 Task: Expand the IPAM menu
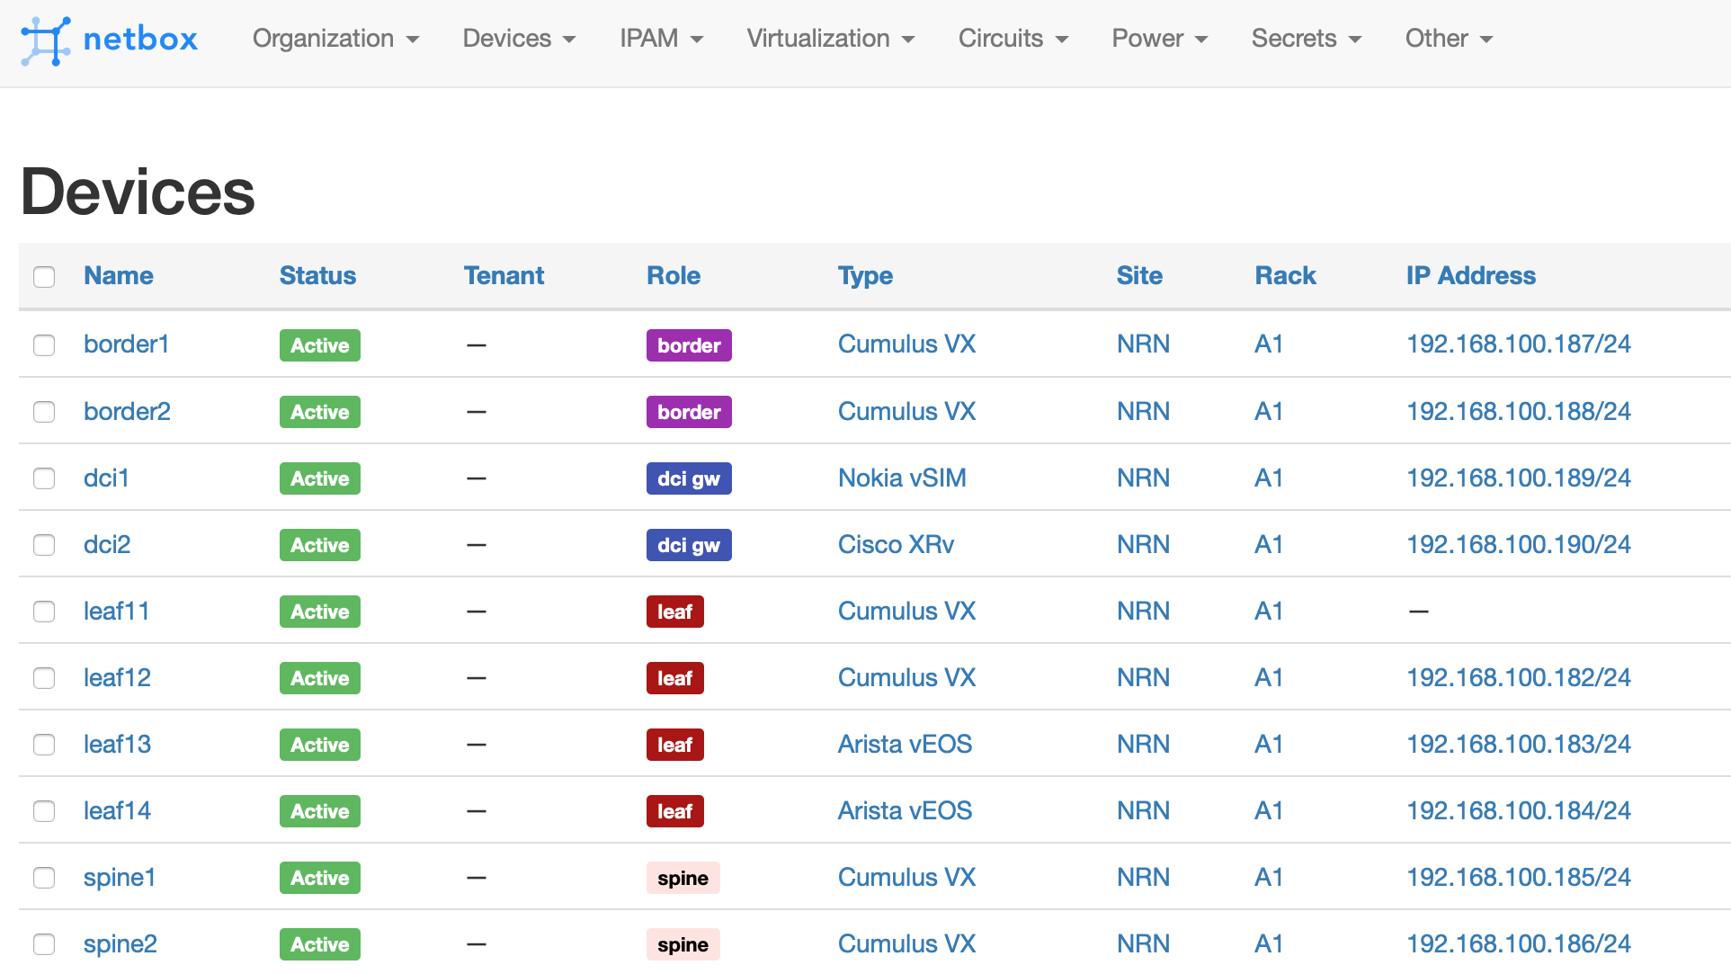(661, 39)
